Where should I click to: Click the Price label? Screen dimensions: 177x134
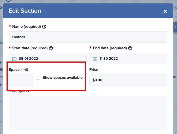click(94, 69)
